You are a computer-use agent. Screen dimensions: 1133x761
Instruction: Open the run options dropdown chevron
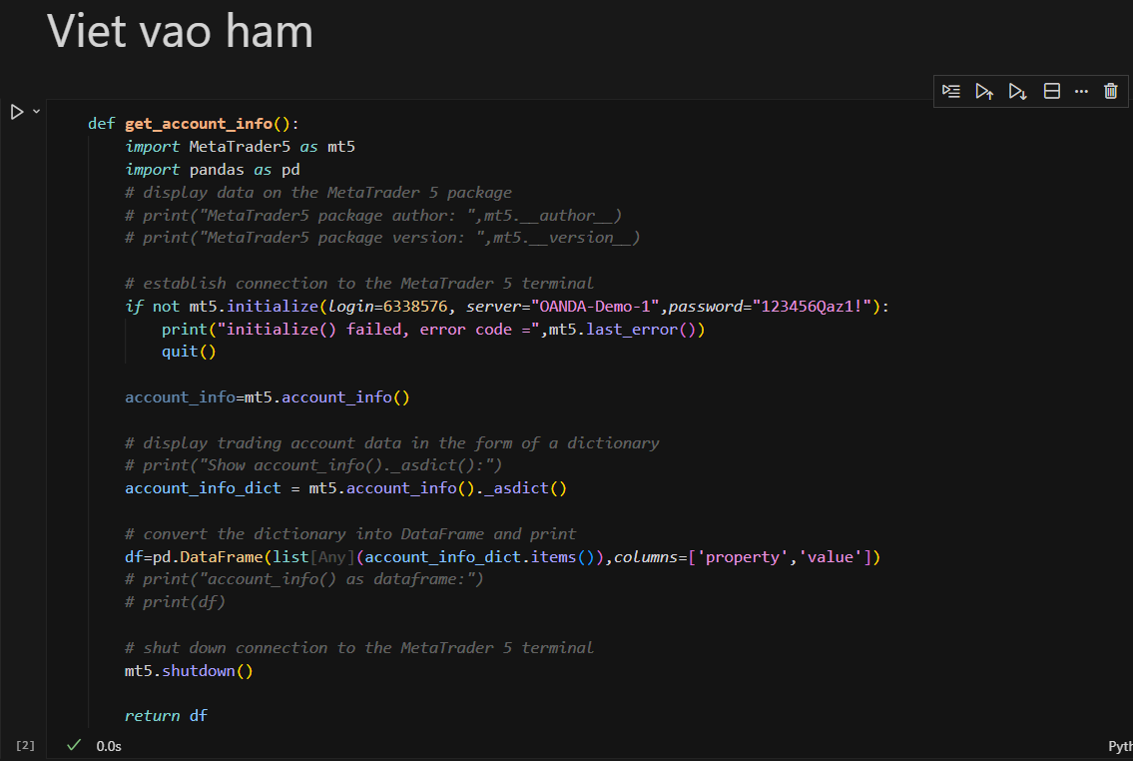(37, 111)
